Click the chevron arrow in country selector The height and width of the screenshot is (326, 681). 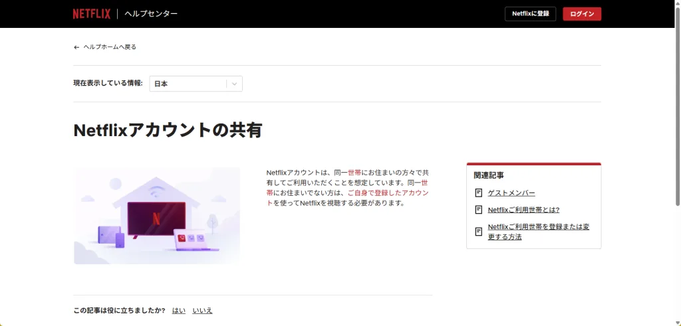pos(235,84)
